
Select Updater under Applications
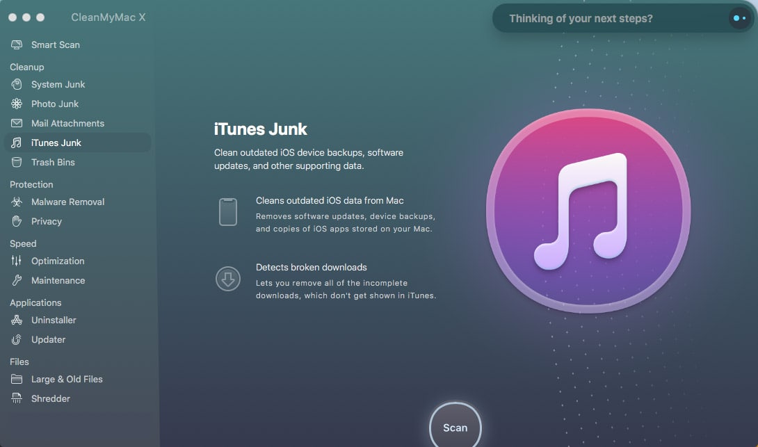point(49,340)
